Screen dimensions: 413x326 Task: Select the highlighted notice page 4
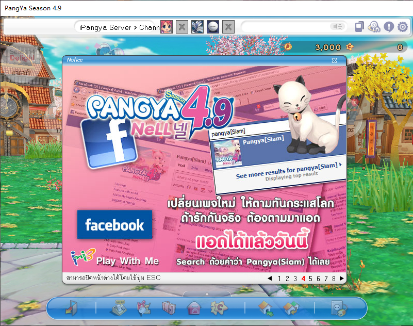(x=303, y=279)
